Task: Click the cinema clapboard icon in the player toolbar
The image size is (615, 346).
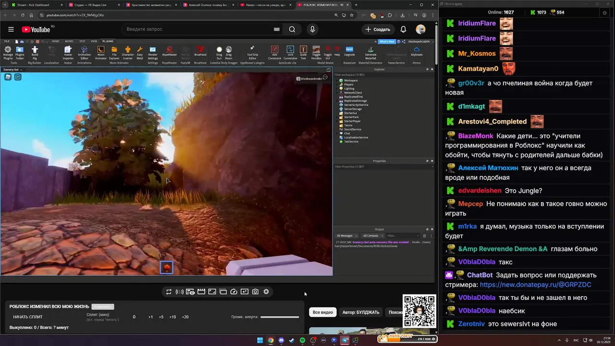Action: point(201,292)
